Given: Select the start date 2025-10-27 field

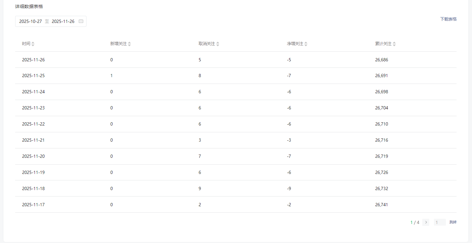Looking at the screenshot, I should (31, 21).
